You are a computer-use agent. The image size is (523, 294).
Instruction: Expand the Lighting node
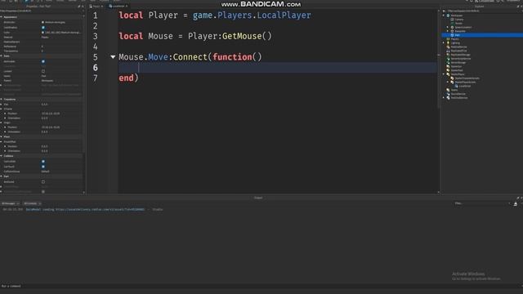(x=444, y=43)
